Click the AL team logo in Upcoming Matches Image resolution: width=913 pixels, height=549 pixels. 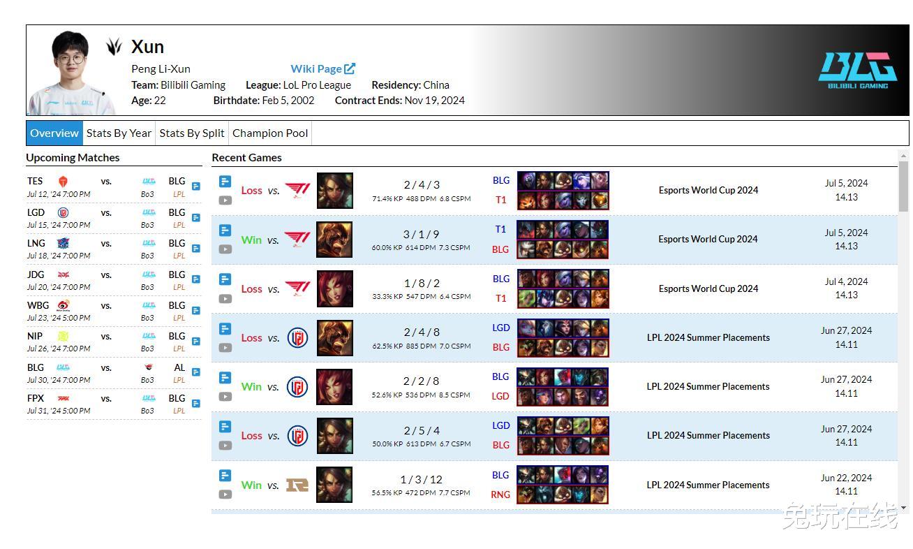[x=149, y=367]
